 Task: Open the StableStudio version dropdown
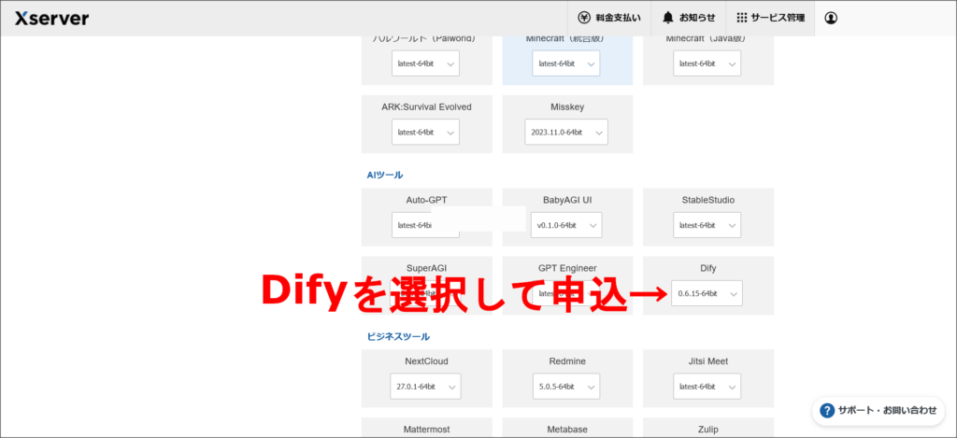(x=707, y=225)
